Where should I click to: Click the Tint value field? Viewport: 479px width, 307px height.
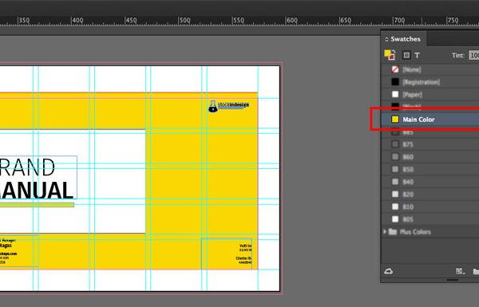click(473, 55)
